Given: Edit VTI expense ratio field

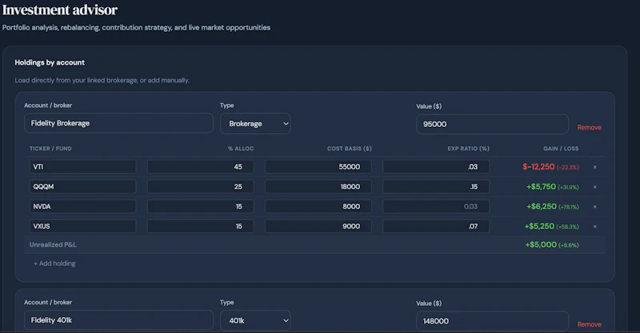Looking at the screenshot, I should click(x=436, y=167).
